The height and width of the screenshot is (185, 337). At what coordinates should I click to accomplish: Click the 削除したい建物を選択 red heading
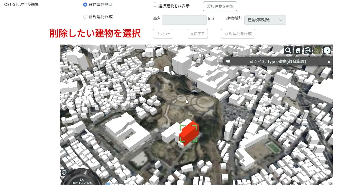pyautogui.click(x=95, y=33)
